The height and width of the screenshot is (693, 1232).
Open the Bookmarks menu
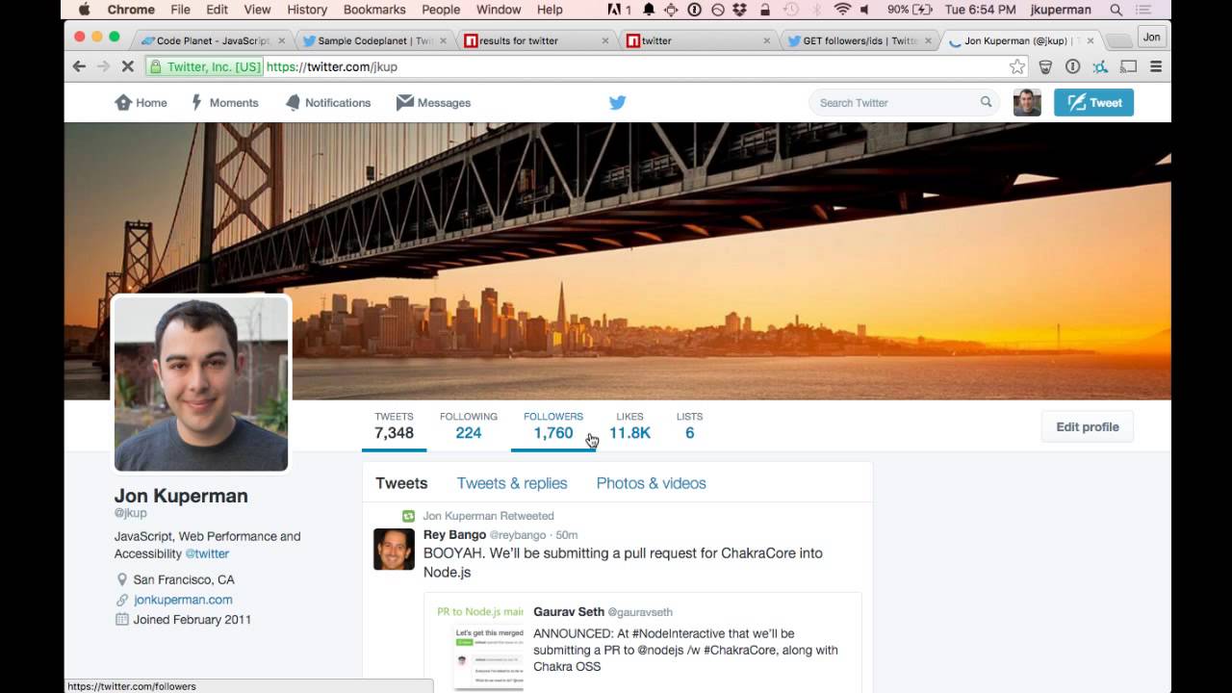click(x=374, y=10)
